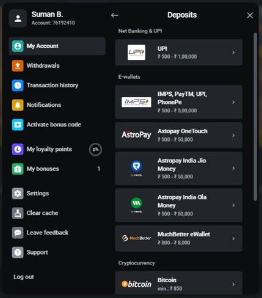262x298 pixels.
Task: Open My loyalty points purple icon
Action: pos(18,149)
